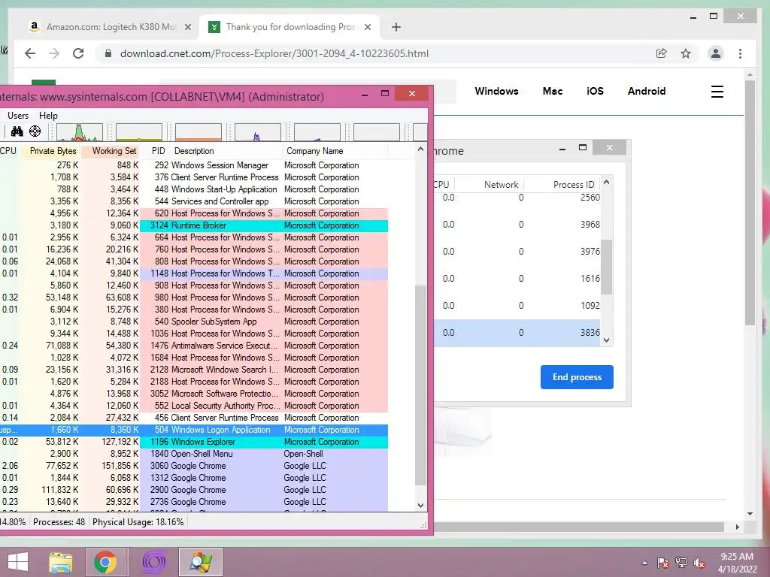Sort by the Private Bytes column
Viewport: 770px width, 577px height.
(51, 151)
